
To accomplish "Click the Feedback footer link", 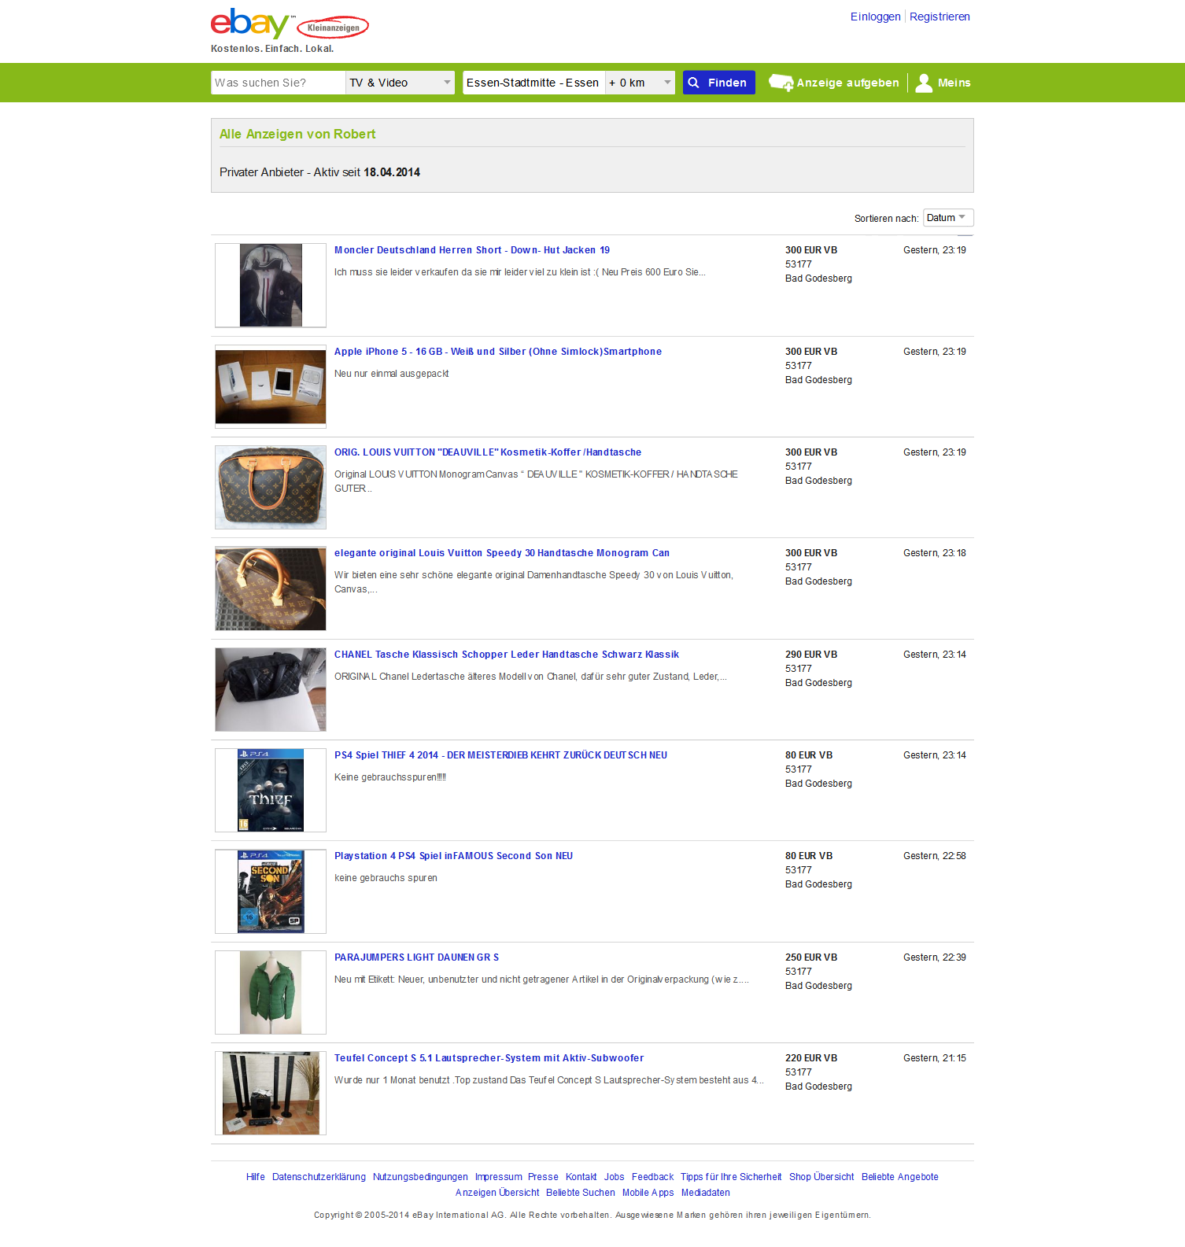I will 653,1177.
